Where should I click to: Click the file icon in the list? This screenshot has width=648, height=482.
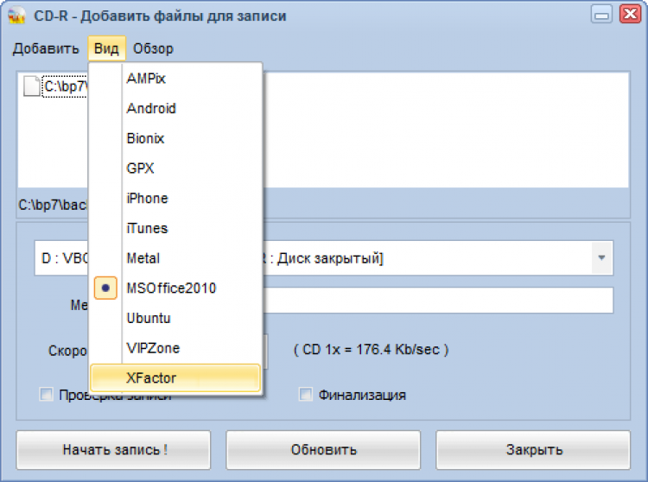[x=31, y=86]
